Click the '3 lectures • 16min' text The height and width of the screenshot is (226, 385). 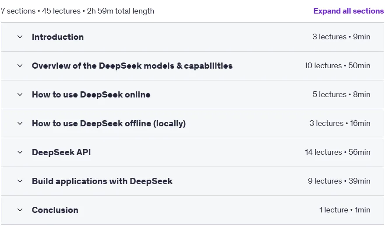point(340,123)
